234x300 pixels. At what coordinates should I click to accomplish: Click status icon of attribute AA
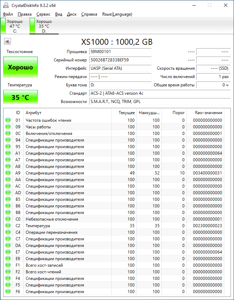8,179
